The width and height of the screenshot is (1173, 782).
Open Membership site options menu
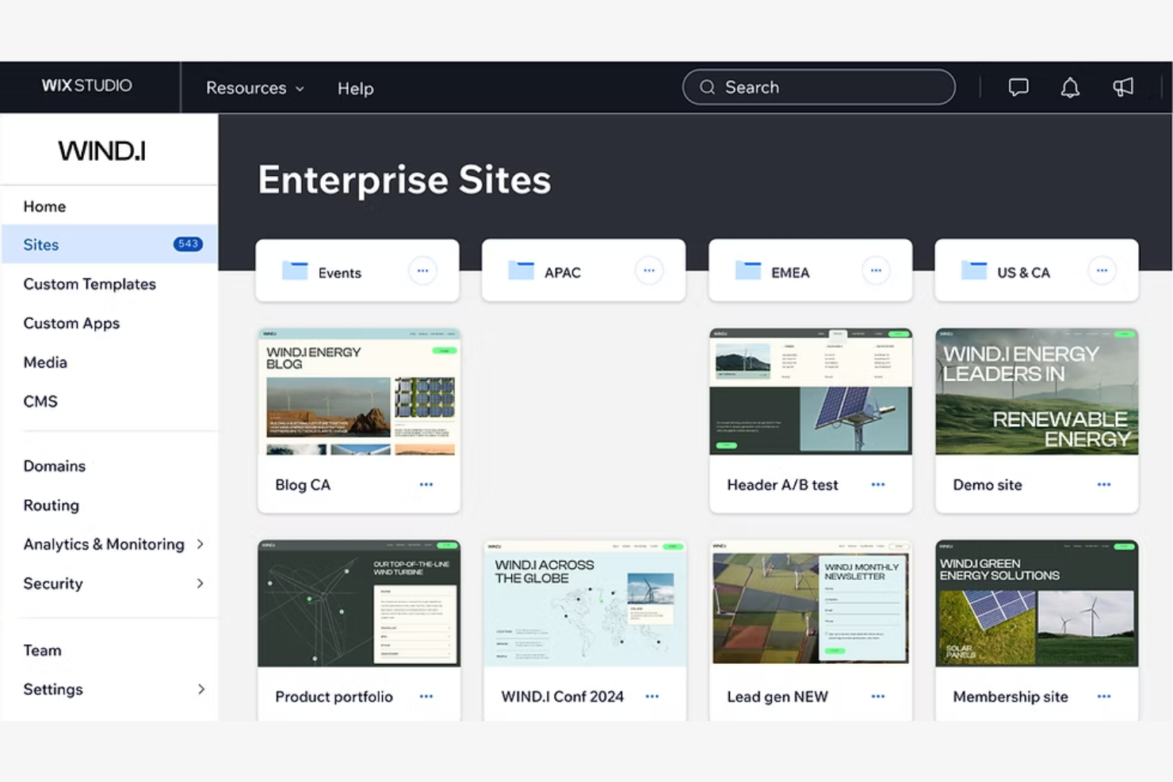(1104, 696)
